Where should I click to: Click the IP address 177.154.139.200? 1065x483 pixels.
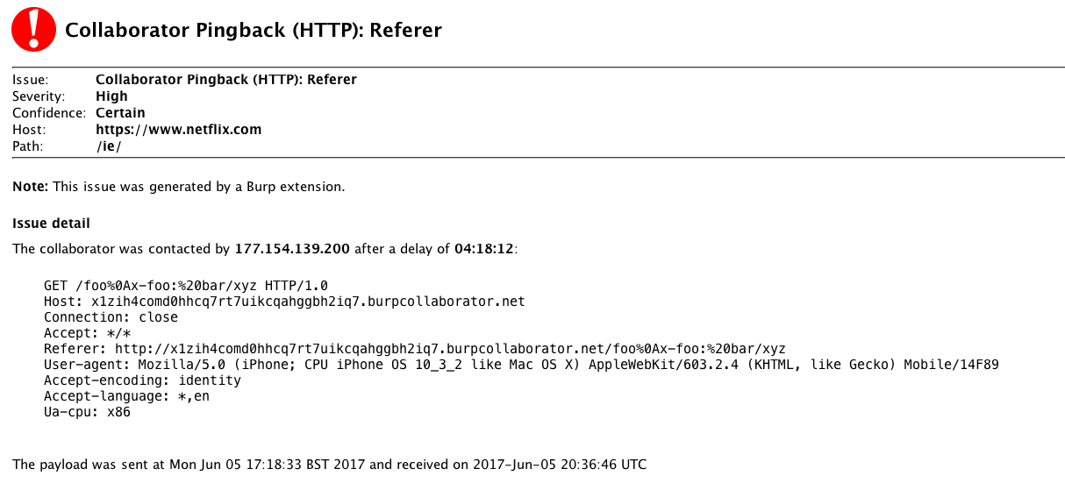tap(292, 249)
